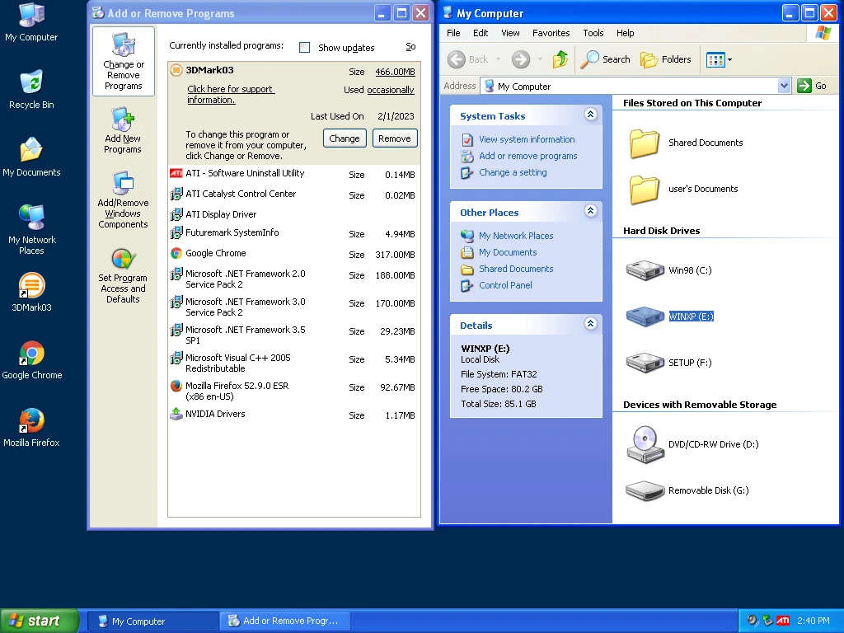Select Microsoft Visual C++ 2005 Redistributable entry
The image size is (844, 633).
pyautogui.click(x=294, y=363)
